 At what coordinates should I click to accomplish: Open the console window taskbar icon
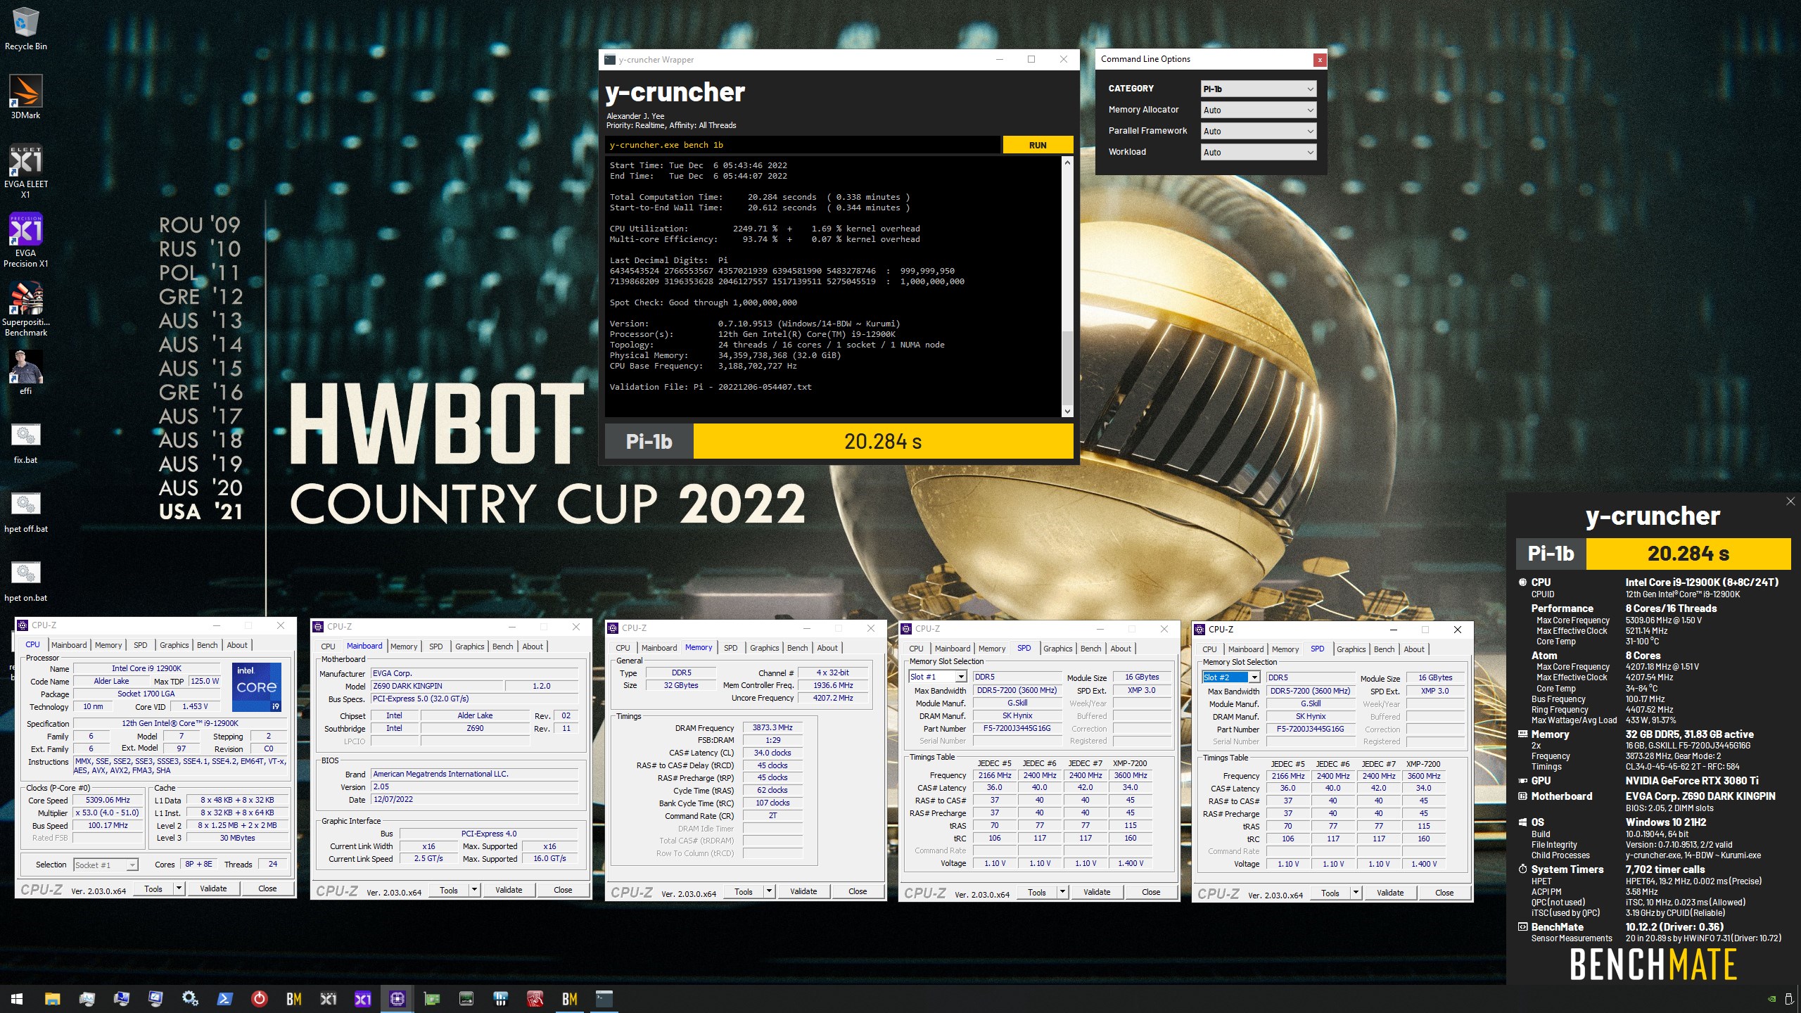pos(604,999)
